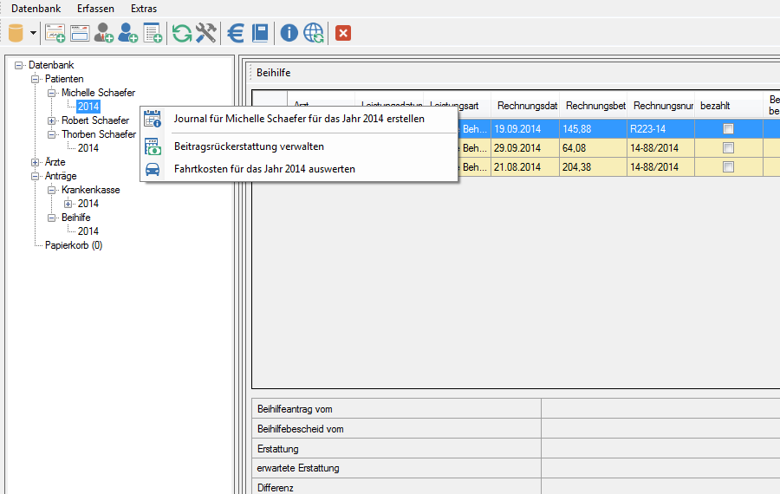The height and width of the screenshot is (494, 780).
Task: Click the Euro symbol toolbar icon
Action: [x=236, y=33]
